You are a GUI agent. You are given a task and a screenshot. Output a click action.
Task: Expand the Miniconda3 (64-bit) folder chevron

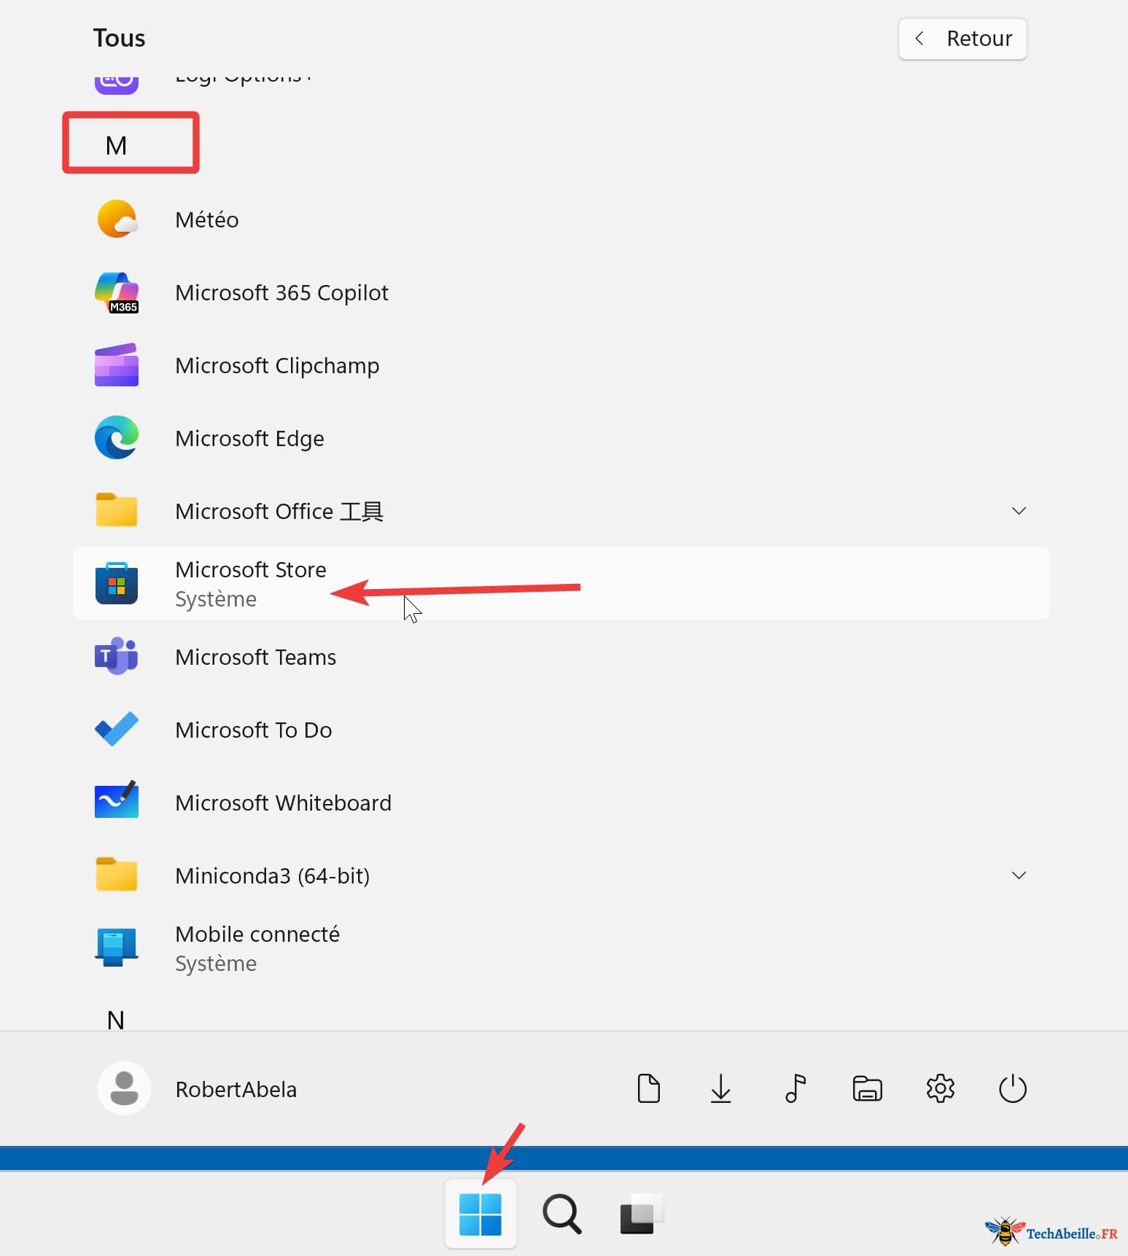pyautogui.click(x=1019, y=875)
